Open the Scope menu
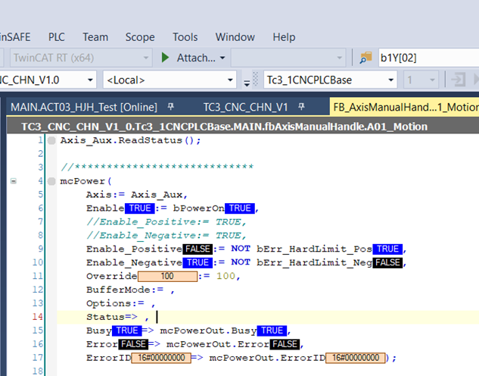This screenshot has width=479, height=376. (x=140, y=37)
